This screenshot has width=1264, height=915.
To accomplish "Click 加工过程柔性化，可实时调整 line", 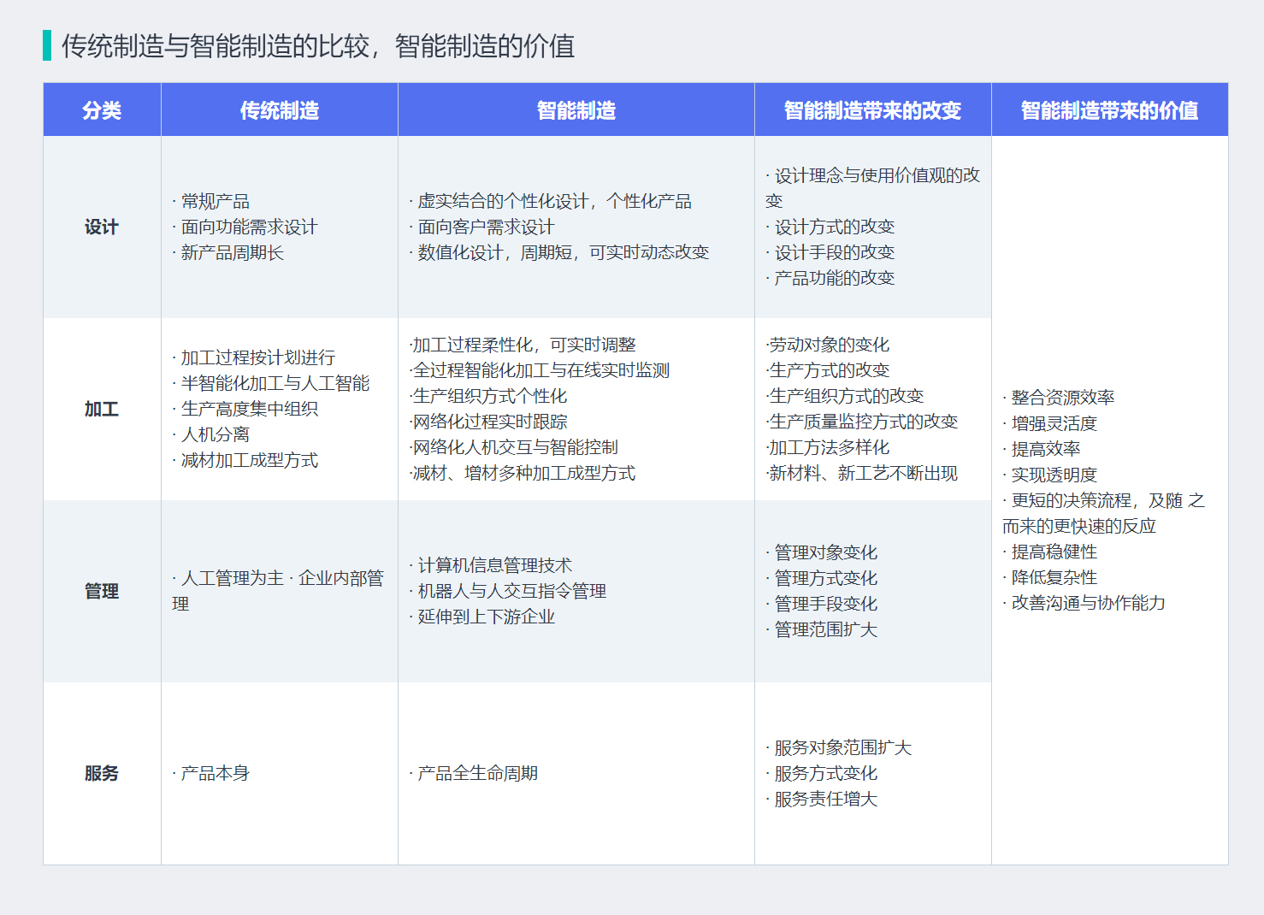I will [523, 345].
